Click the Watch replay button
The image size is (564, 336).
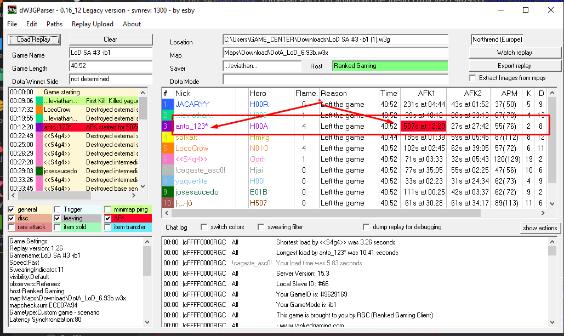pos(515,53)
